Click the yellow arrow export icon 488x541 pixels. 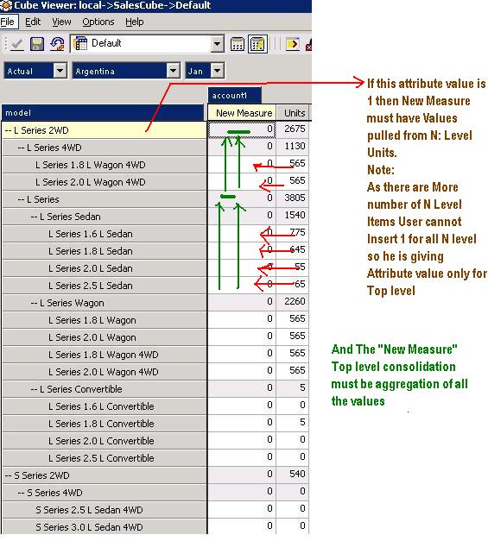[293, 44]
